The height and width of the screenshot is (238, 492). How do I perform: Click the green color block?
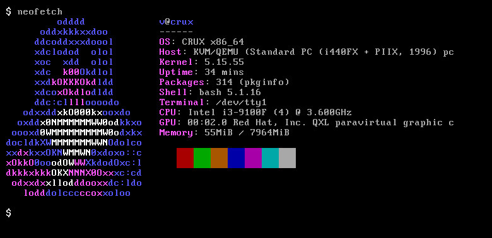(202, 158)
